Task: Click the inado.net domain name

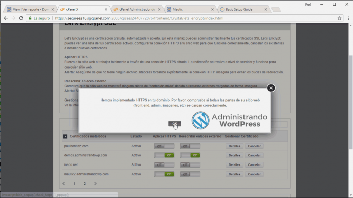Action: [71, 165]
